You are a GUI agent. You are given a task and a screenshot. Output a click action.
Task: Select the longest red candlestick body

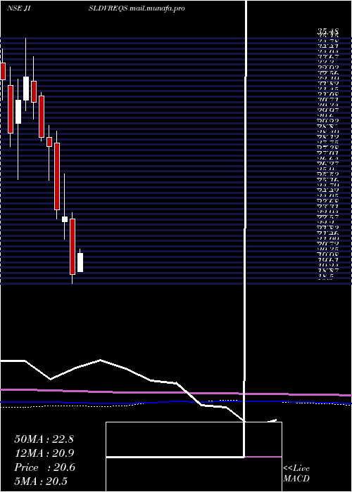click(57, 176)
